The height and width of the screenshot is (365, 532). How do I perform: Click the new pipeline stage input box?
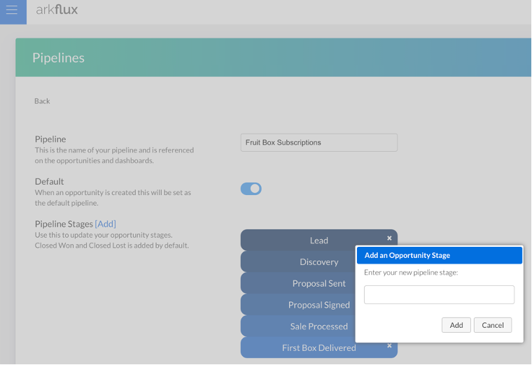pos(439,294)
